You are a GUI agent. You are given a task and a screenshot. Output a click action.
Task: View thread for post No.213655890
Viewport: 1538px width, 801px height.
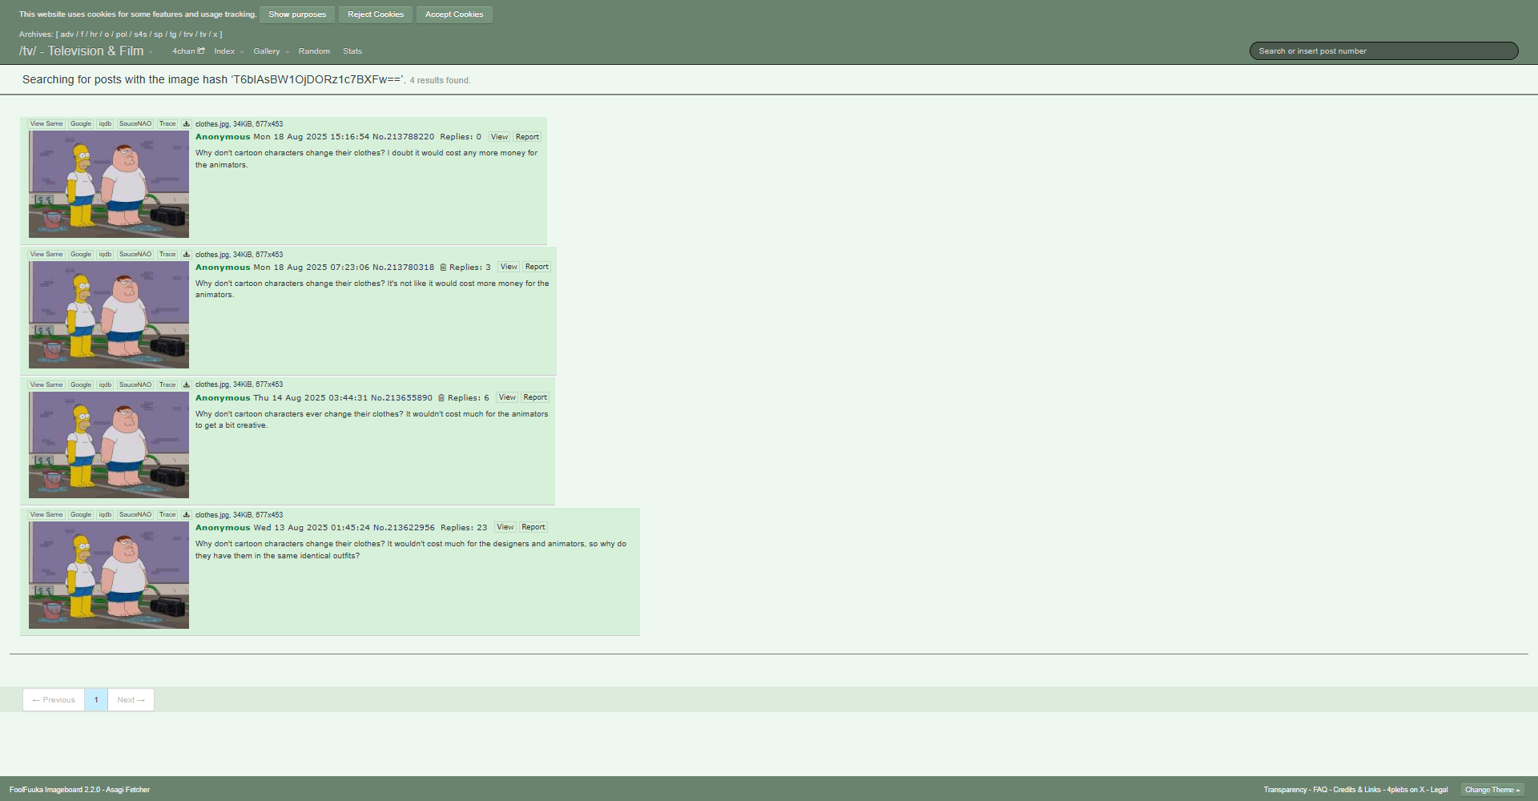pos(507,397)
